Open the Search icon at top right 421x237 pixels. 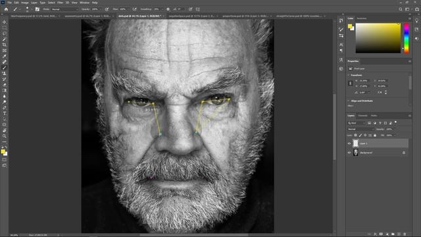[401, 9]
